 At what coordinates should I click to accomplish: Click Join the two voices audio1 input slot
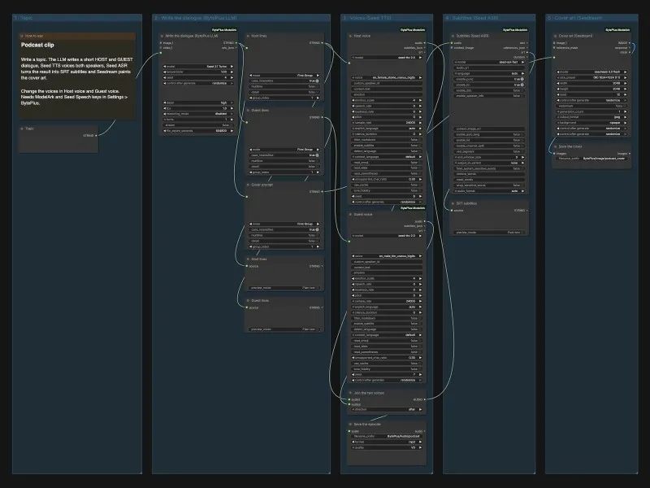click(x=349, y=399)
